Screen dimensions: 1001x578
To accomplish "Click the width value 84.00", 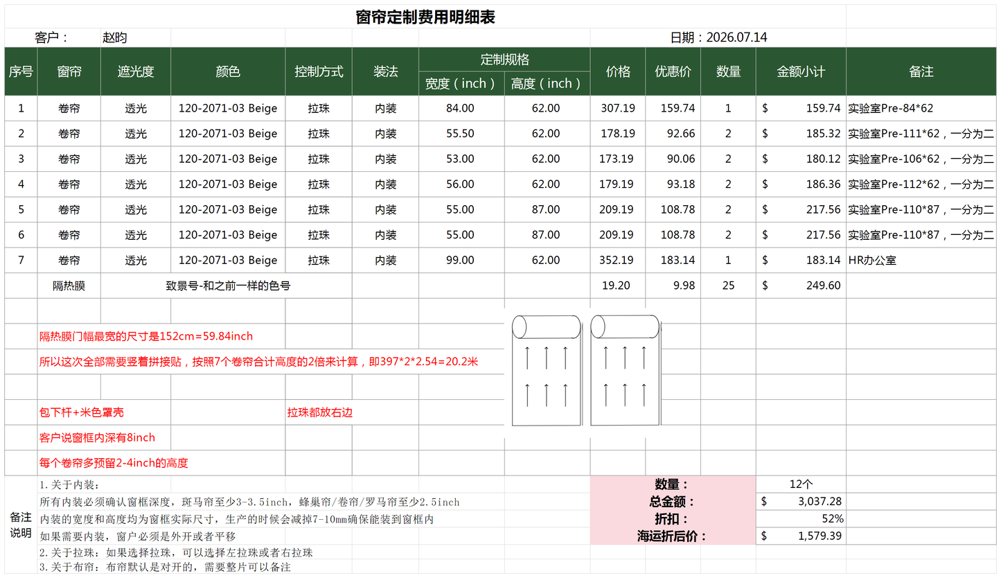I will tap(461, 108).
